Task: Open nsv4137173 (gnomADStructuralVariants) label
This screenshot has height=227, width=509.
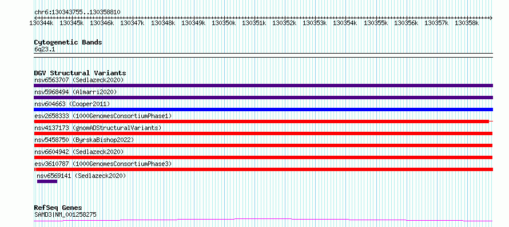Action: pyautogui.click(x=98, y=128)
